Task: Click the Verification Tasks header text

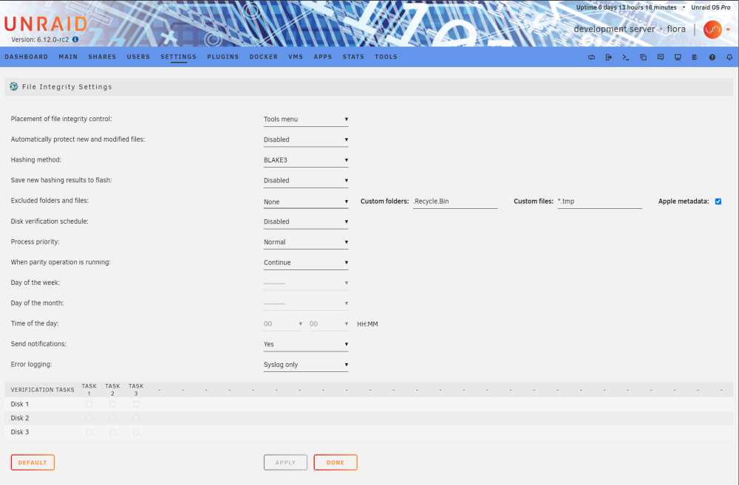Action: (x=42, y=390)
